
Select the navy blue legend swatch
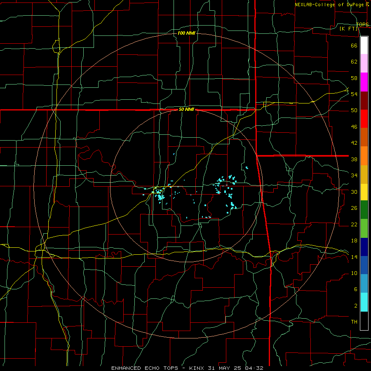(364, 247)
